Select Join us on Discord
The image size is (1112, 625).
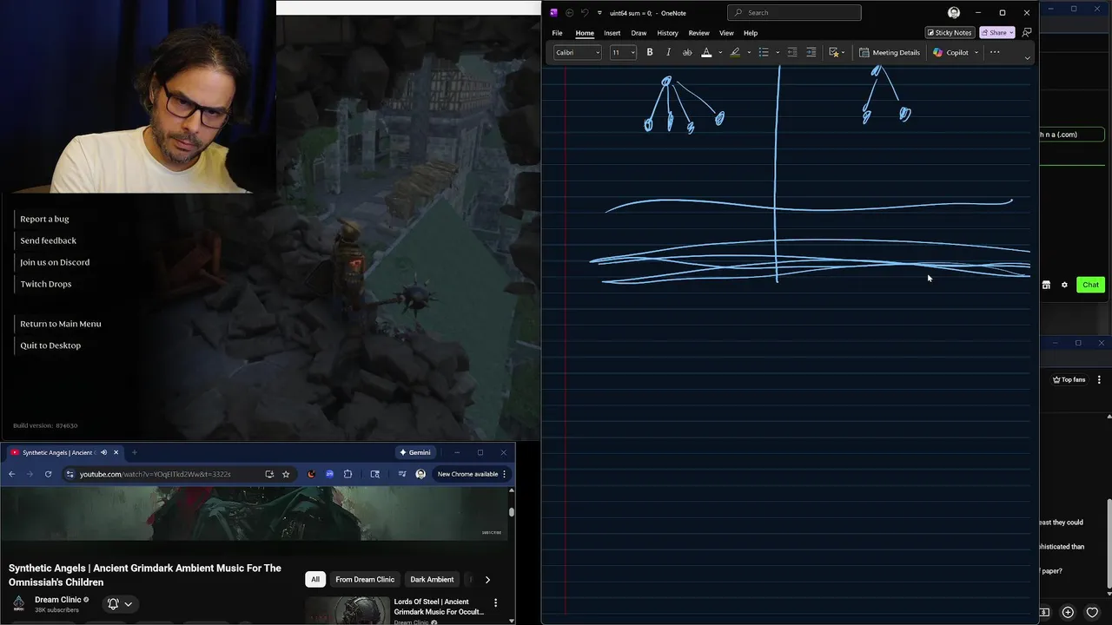[x=55, y=262]
